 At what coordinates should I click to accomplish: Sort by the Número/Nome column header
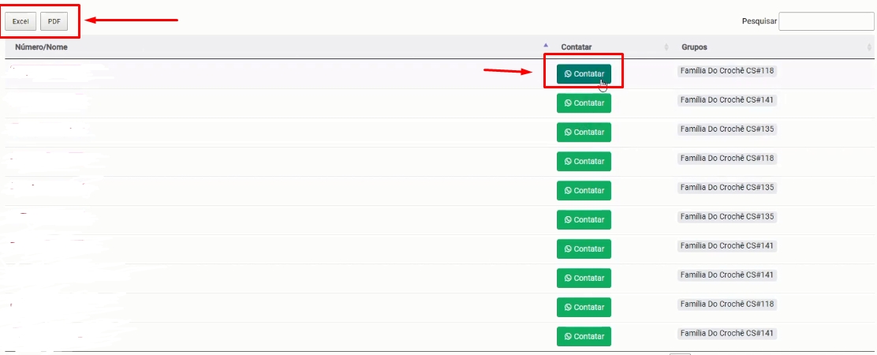coord(42,47)
